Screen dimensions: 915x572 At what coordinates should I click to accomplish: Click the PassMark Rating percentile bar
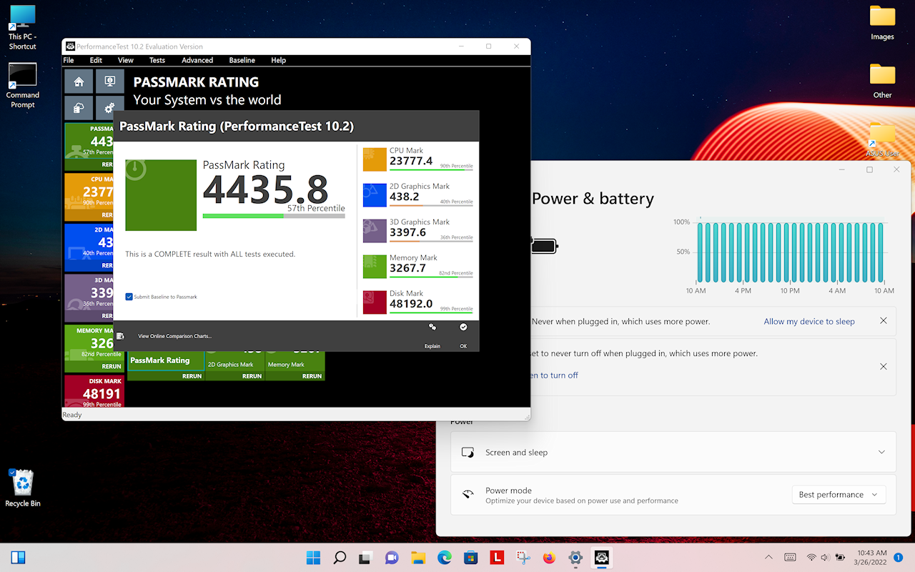click(274, 216)
